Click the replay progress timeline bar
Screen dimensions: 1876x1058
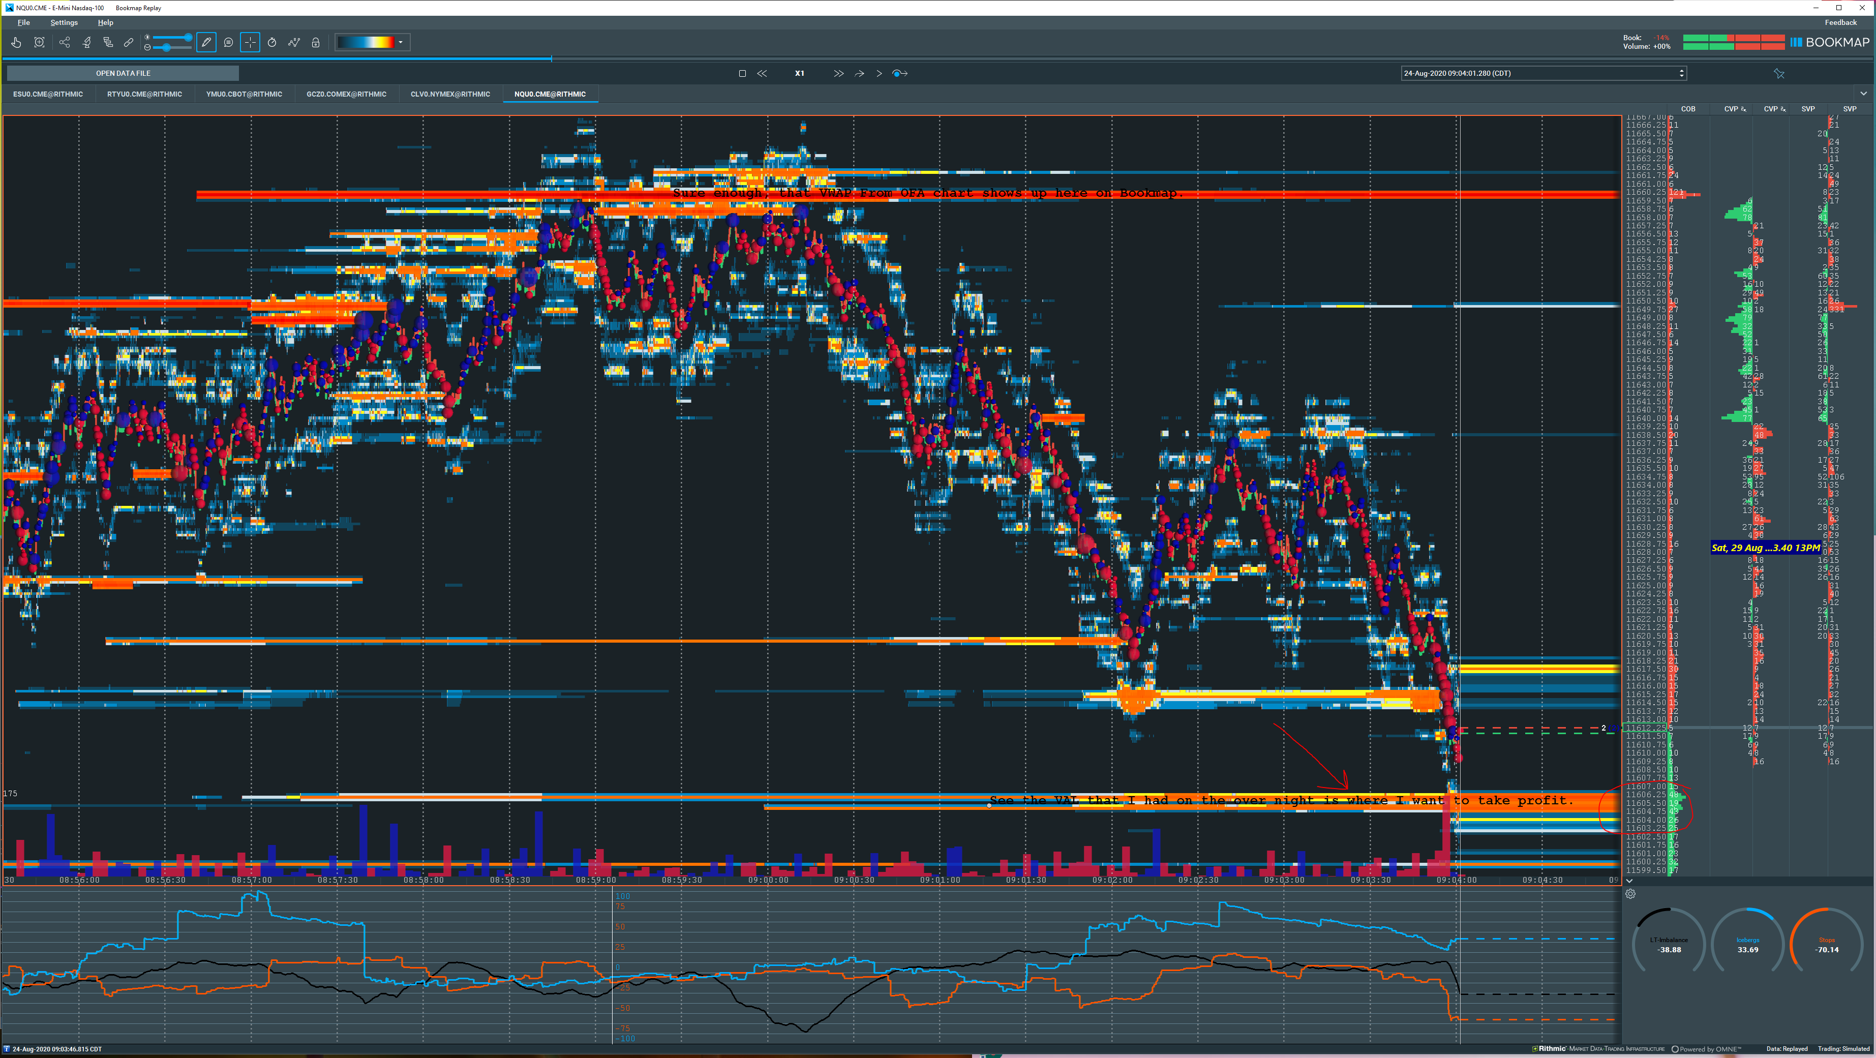click(x=937, y=58)
